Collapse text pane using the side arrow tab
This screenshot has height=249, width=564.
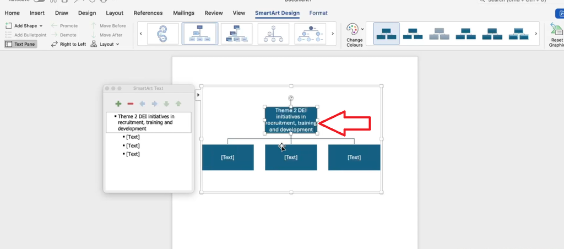[x=198, y=95]
